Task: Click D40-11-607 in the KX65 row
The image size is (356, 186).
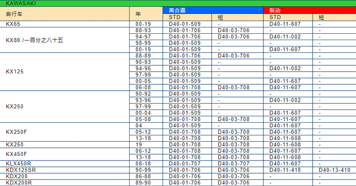Action: [x=285, y=24]
